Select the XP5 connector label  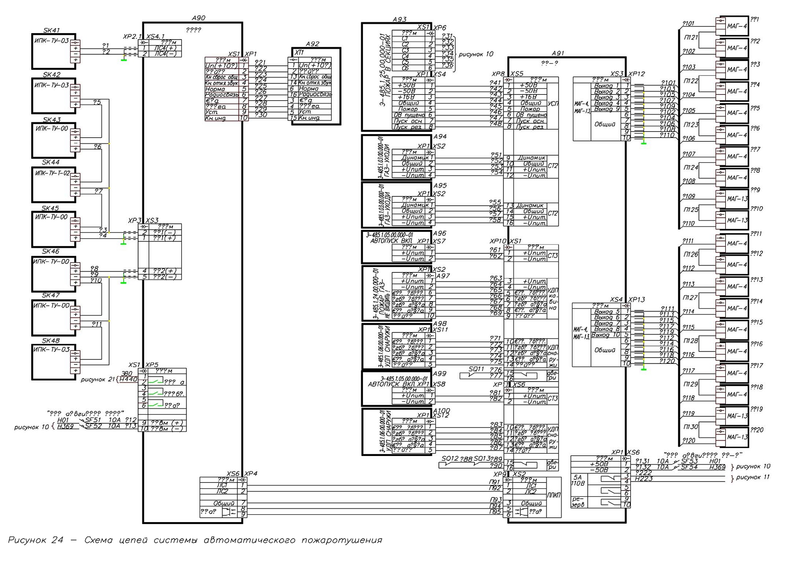152,365
